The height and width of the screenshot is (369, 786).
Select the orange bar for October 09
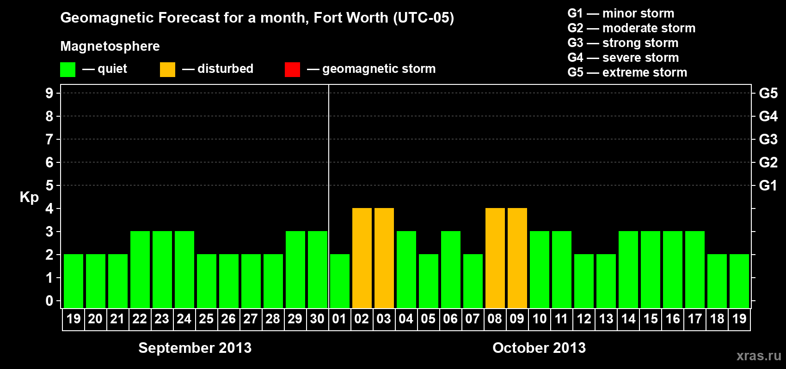[517, 258]
